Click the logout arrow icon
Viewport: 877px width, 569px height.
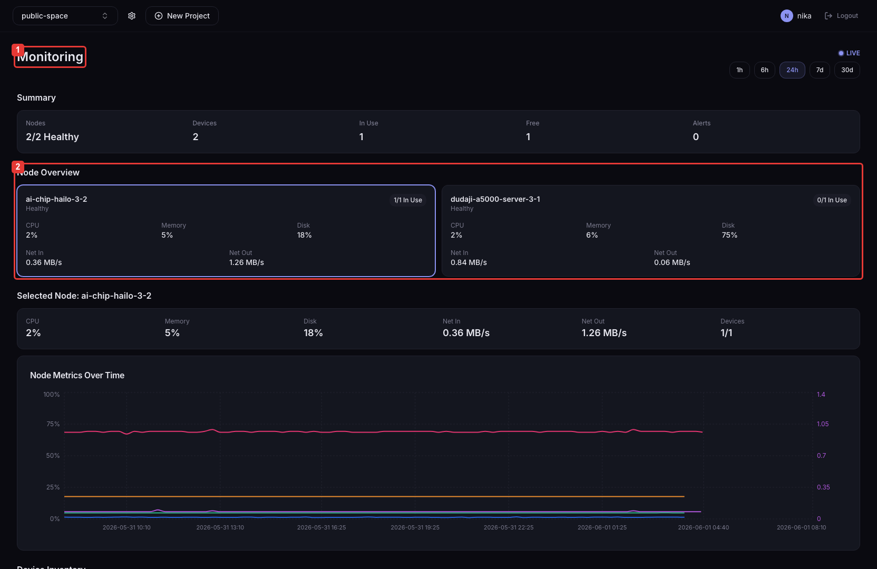click(828, 16)
